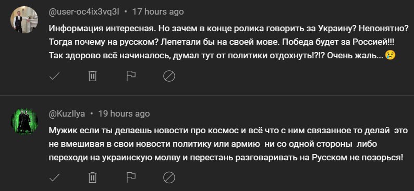Open the @KuzIlya channel link
Image resolution: width=414 pixels, height=191 pixels.
[67, 113]
